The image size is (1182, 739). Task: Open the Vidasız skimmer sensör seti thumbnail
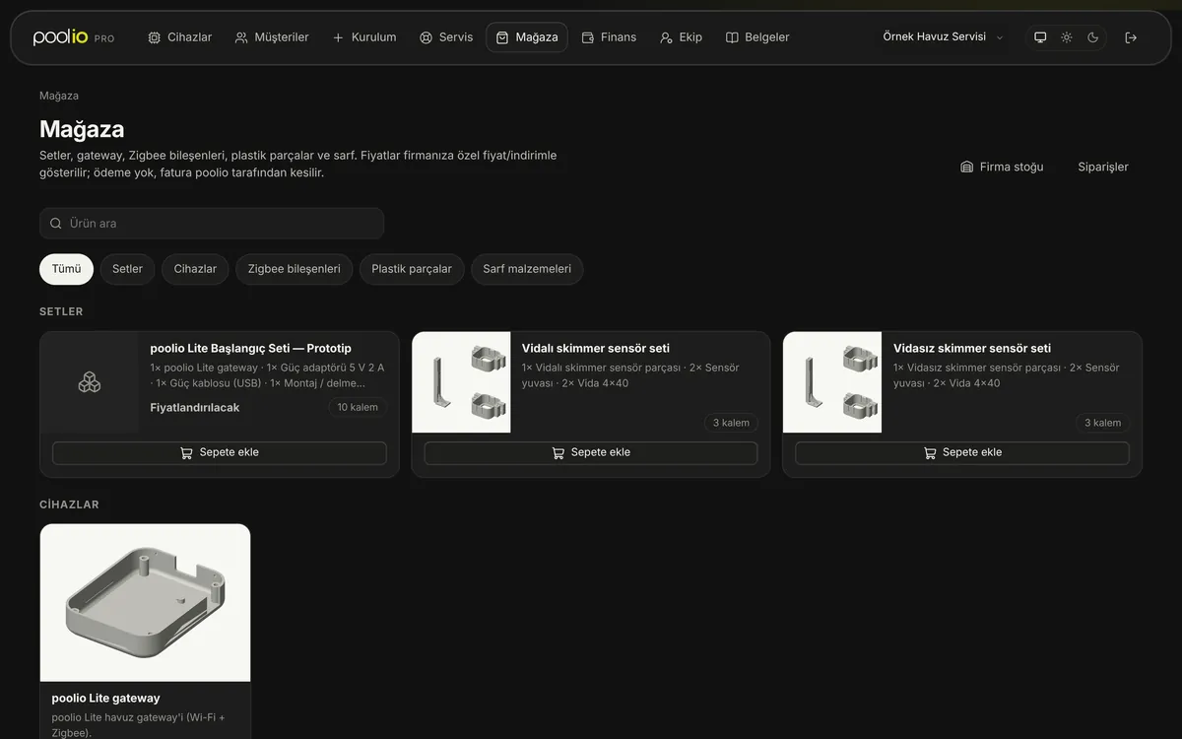832,382
